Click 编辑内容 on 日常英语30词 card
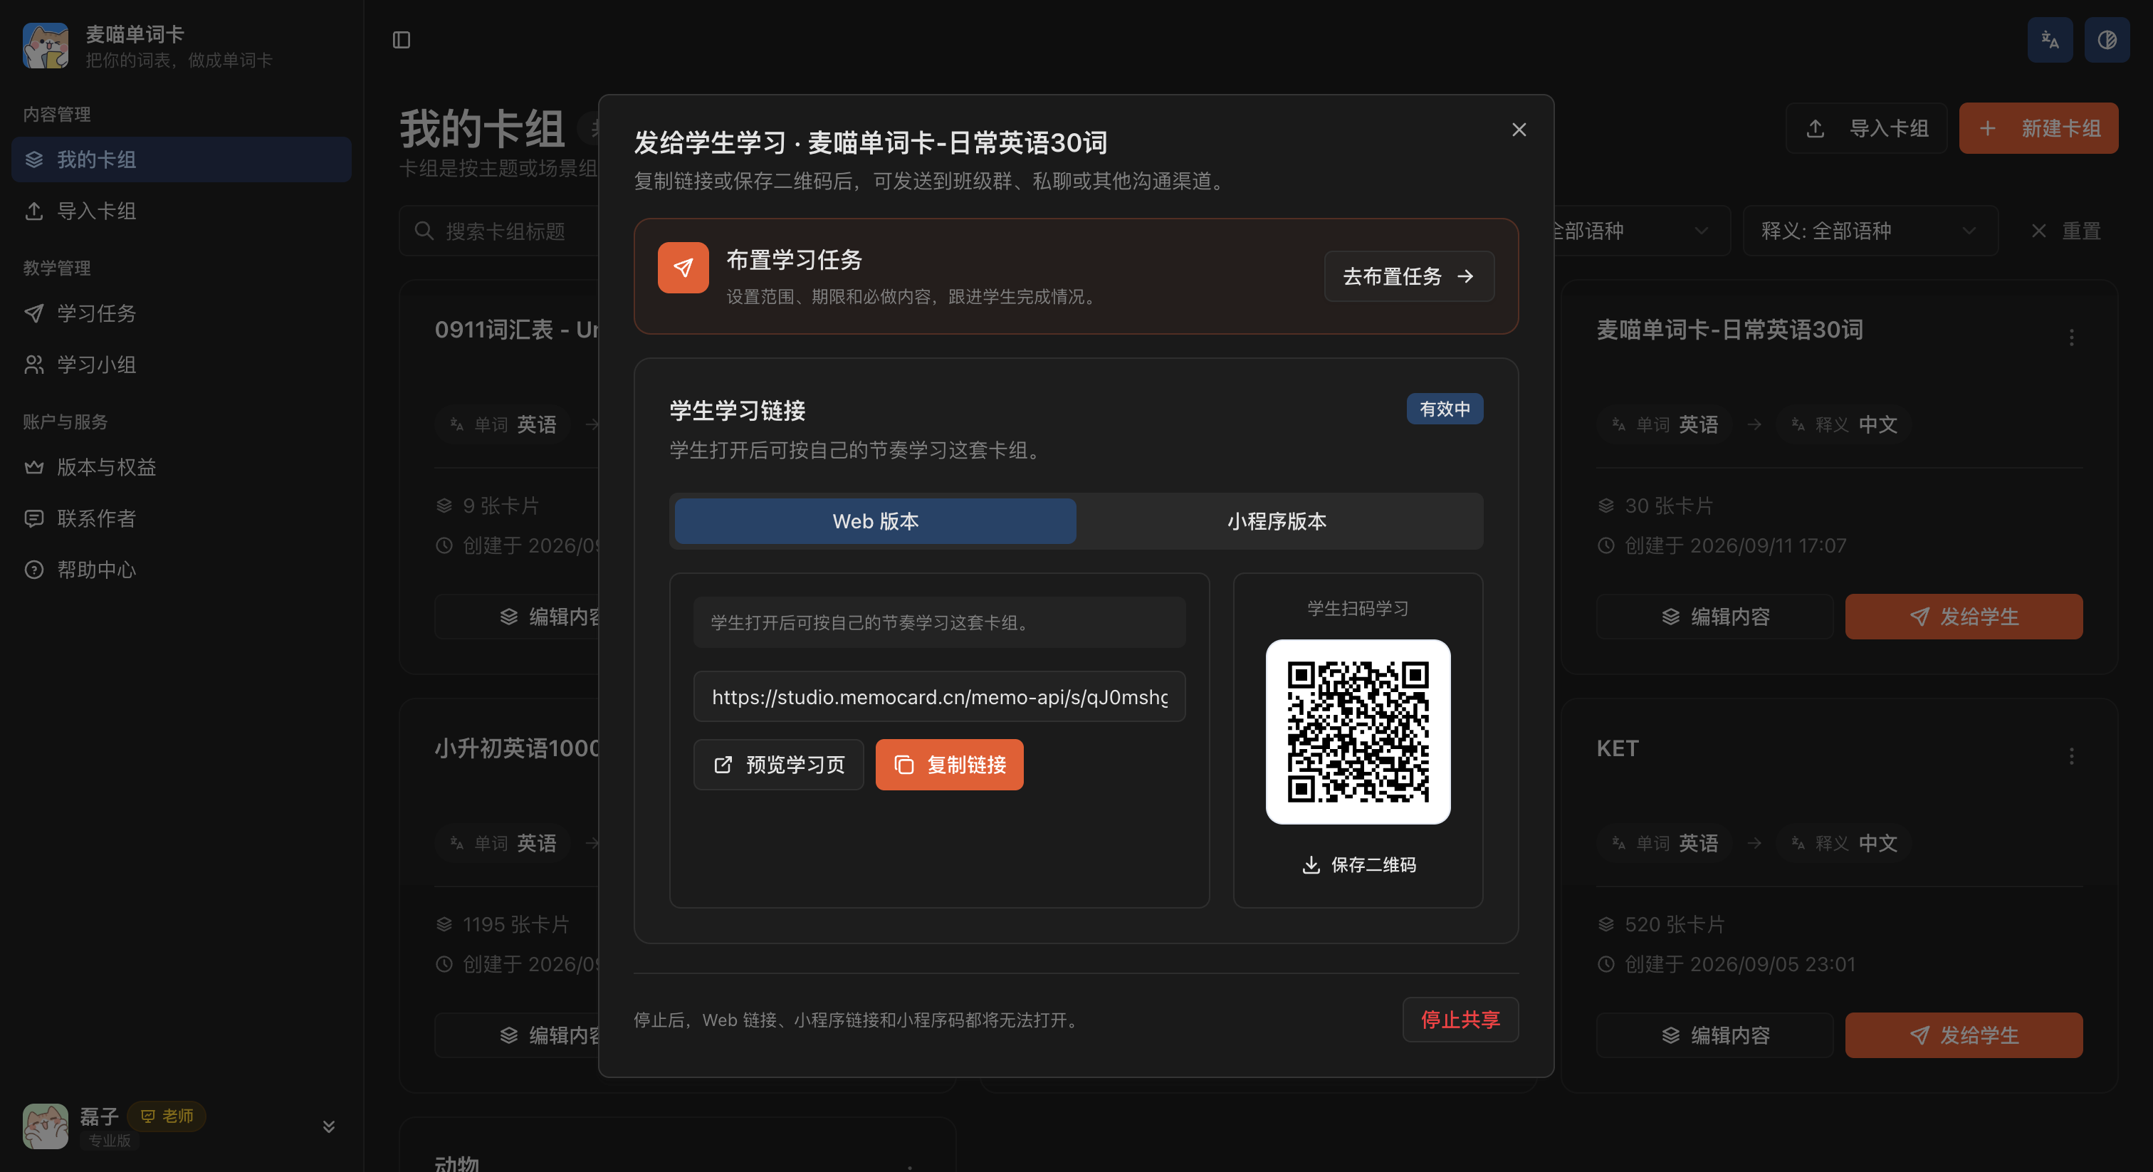Screen dimensions: 2153x1172 pos(1714,616)
